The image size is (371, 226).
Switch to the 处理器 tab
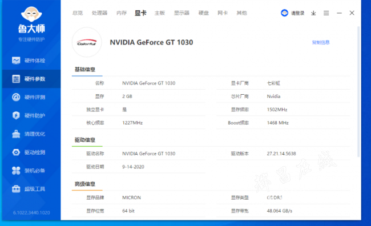point(100,13)
